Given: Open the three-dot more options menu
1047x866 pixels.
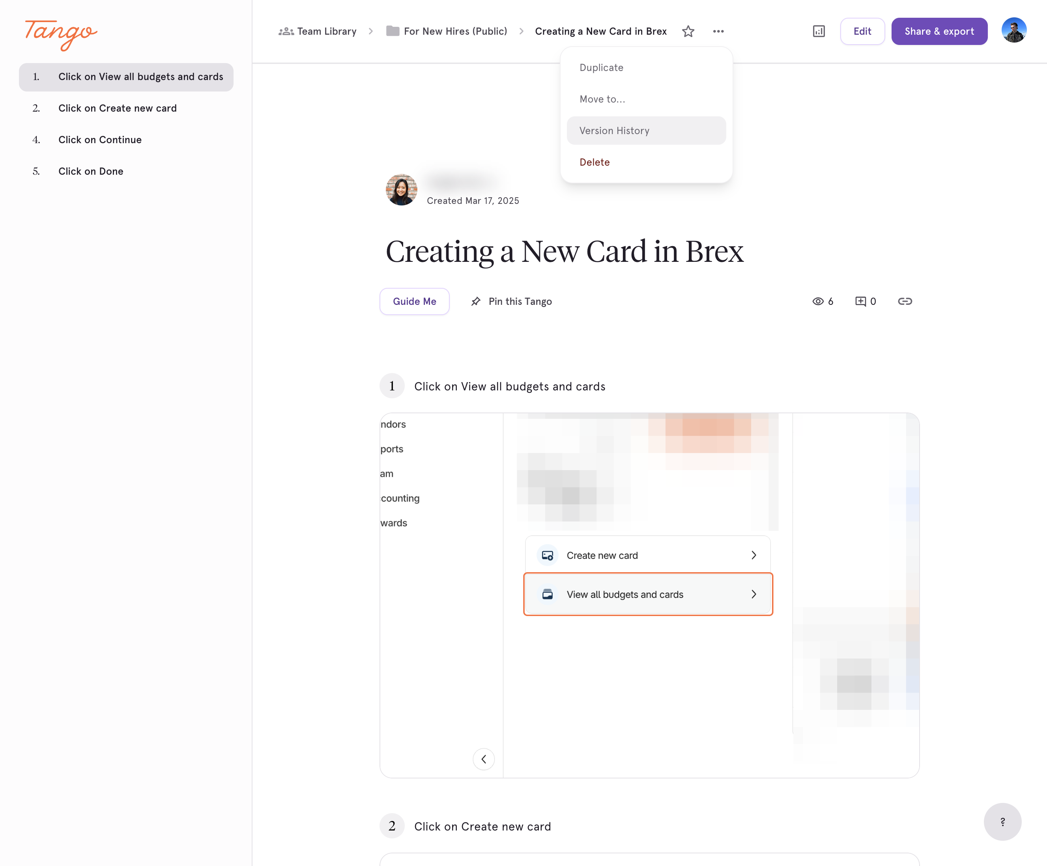Looking at the screenshot, I should coord(718,32).
